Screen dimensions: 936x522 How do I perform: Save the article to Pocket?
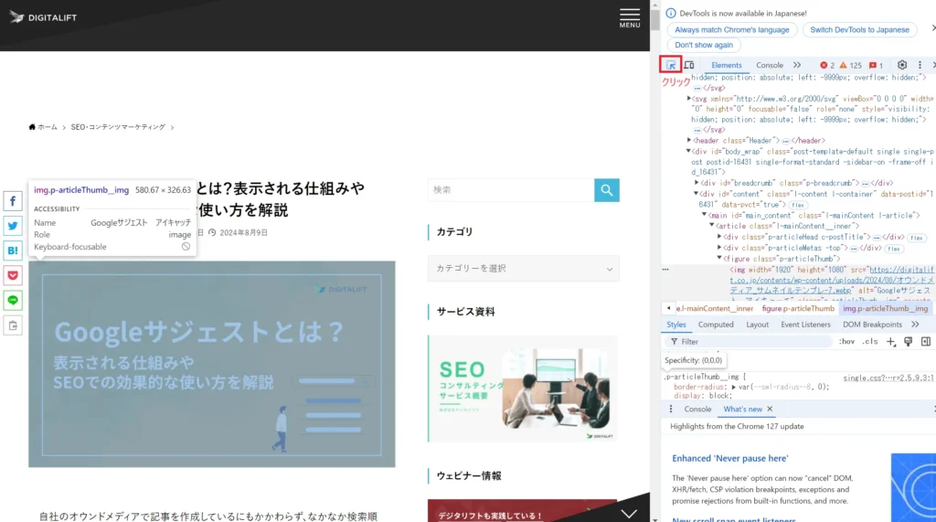point(13,275)
